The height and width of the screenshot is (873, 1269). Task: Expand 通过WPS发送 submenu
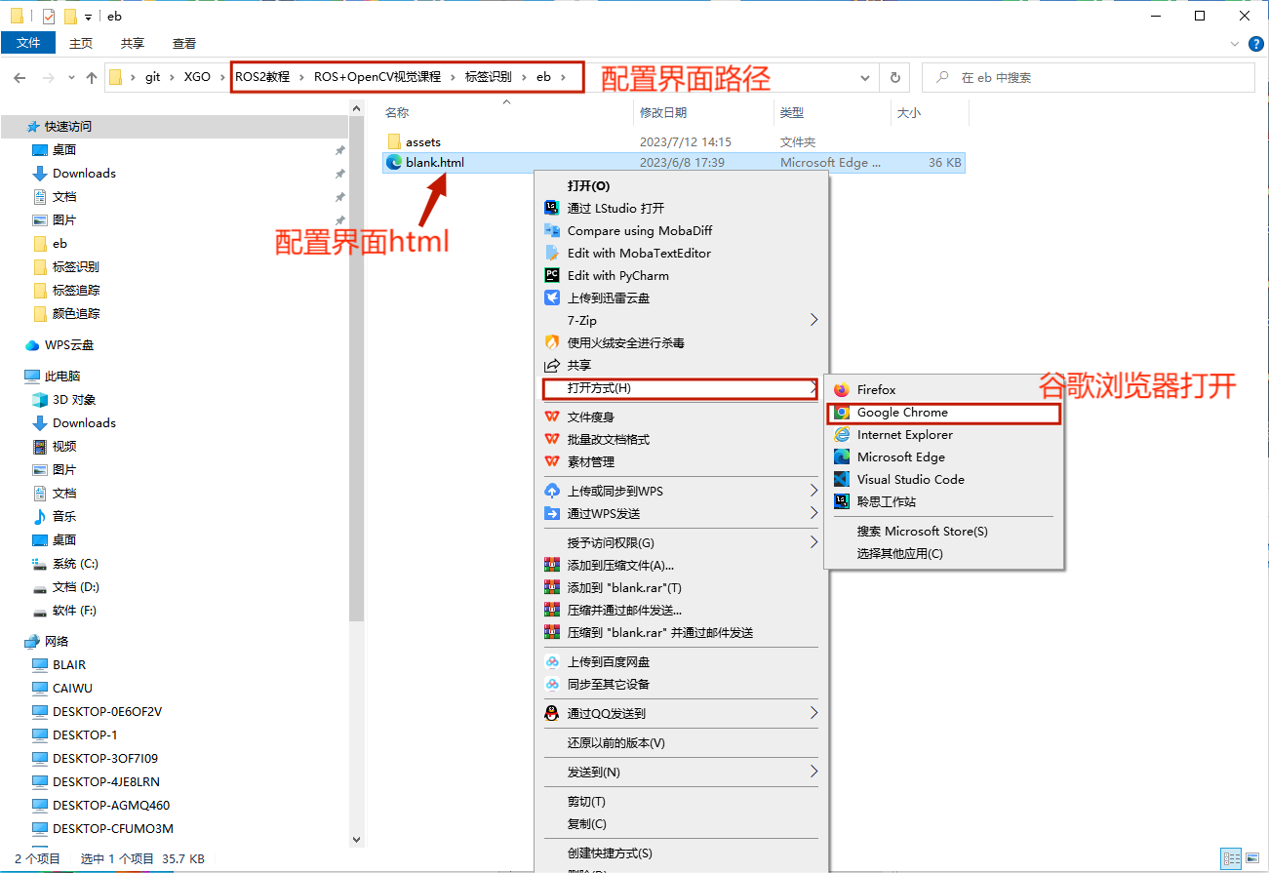(681, 514)
